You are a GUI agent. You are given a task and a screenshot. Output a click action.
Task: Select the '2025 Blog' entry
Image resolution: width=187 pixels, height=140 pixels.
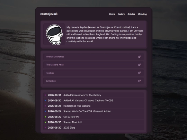[x=69, y=128]
